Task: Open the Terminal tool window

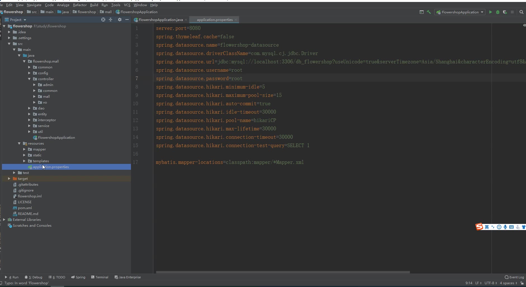Action: point(100,277)
